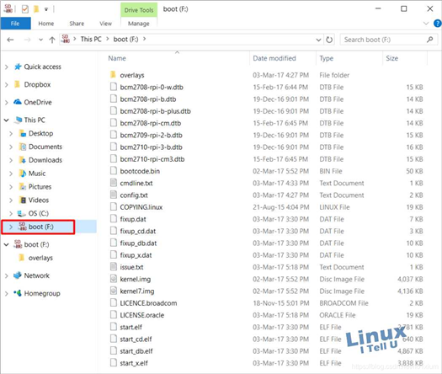
Task: Click the Refresh button in address bar
Action: (329, 40)
